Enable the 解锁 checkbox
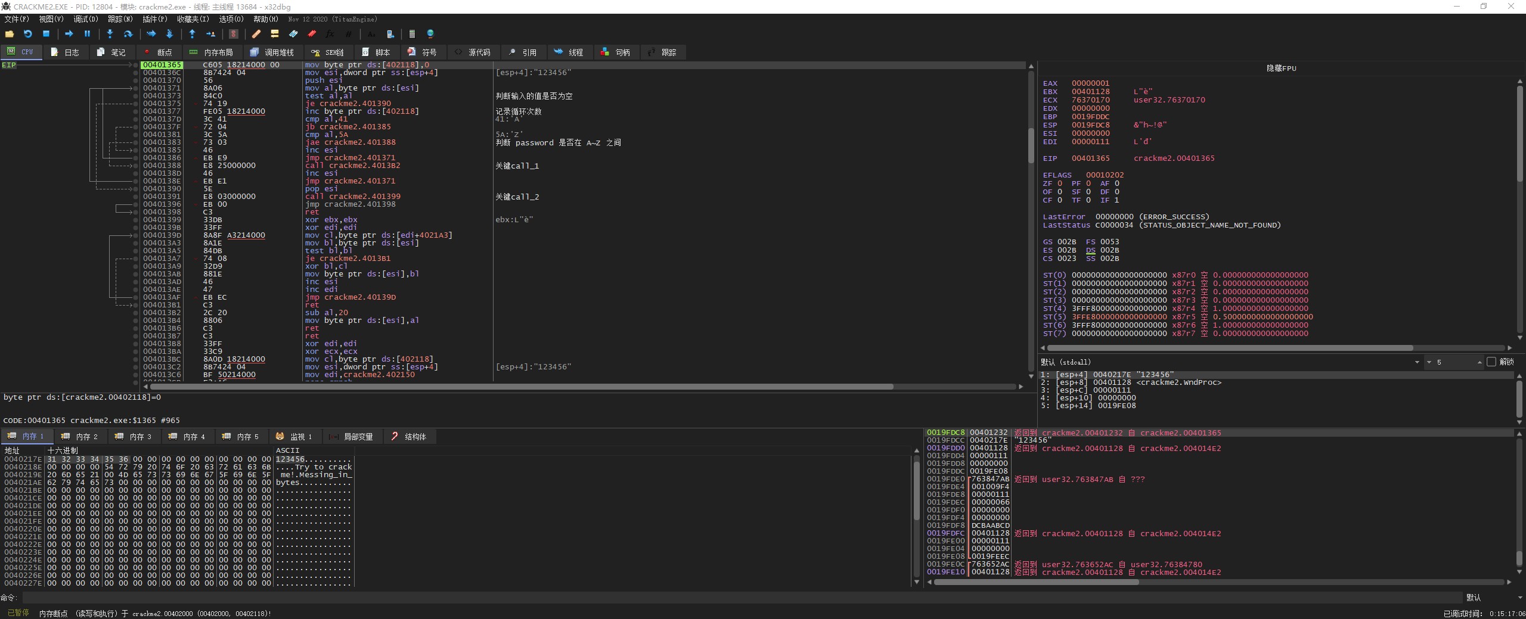 (1491, 362)
